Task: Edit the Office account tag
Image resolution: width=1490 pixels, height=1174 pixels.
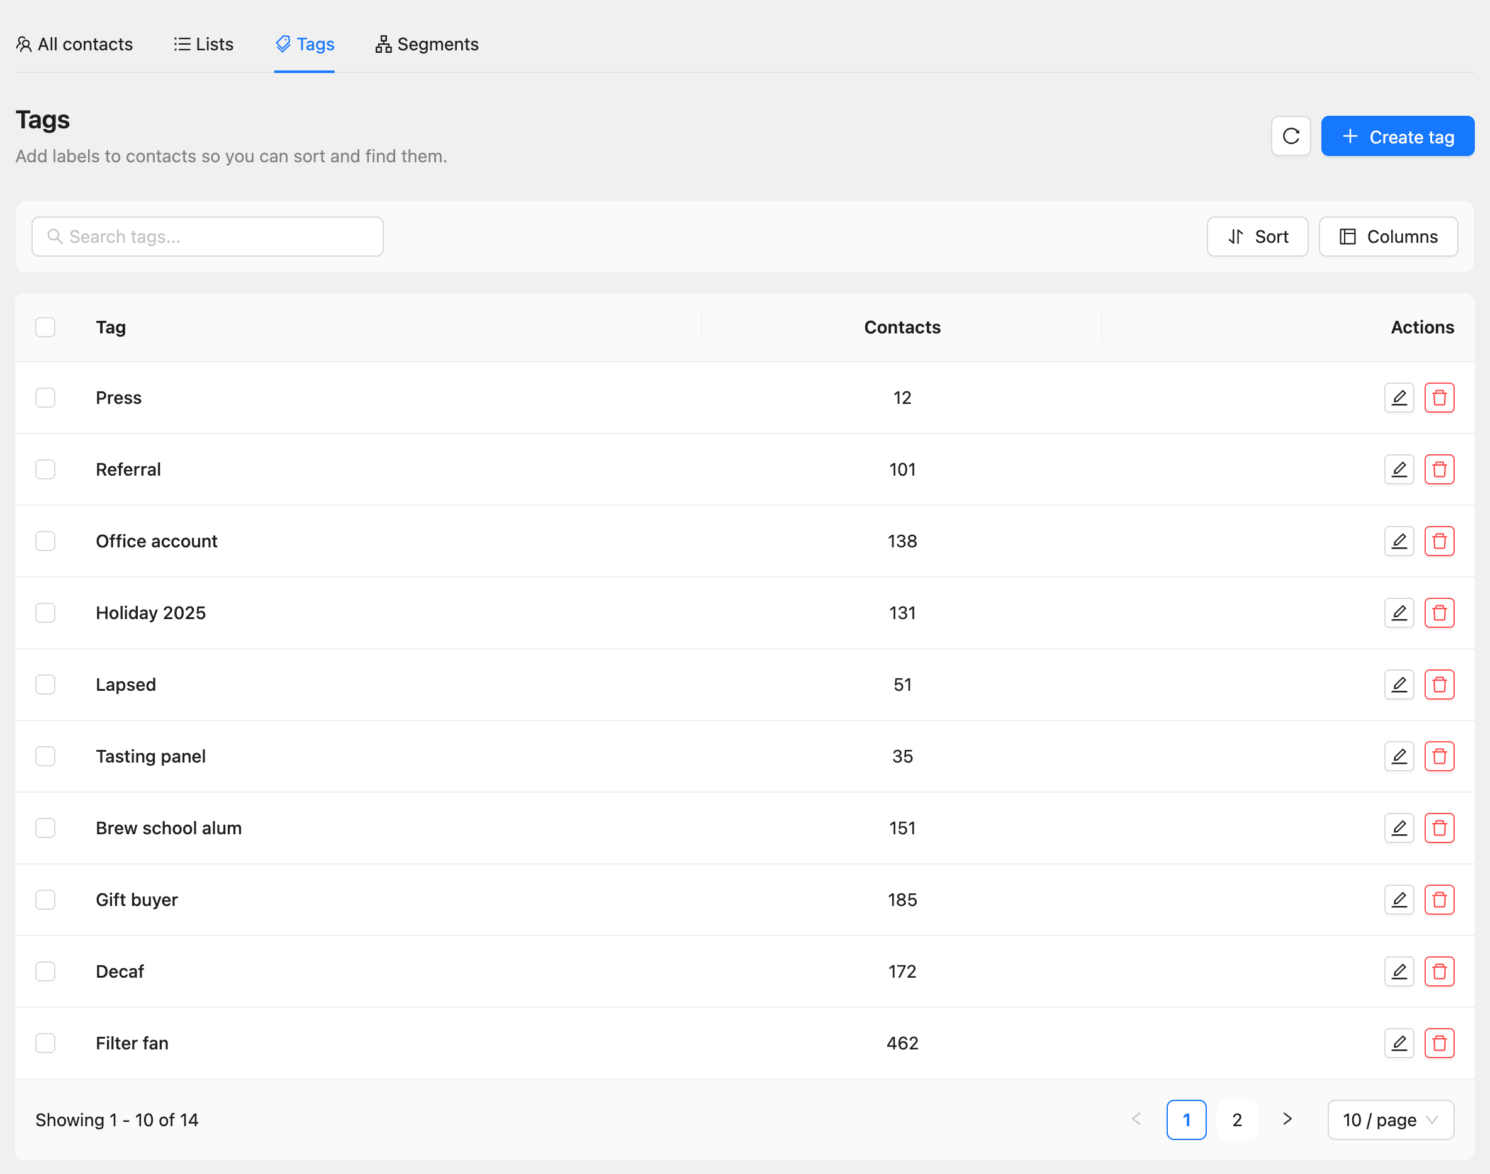Action: 1399,541
